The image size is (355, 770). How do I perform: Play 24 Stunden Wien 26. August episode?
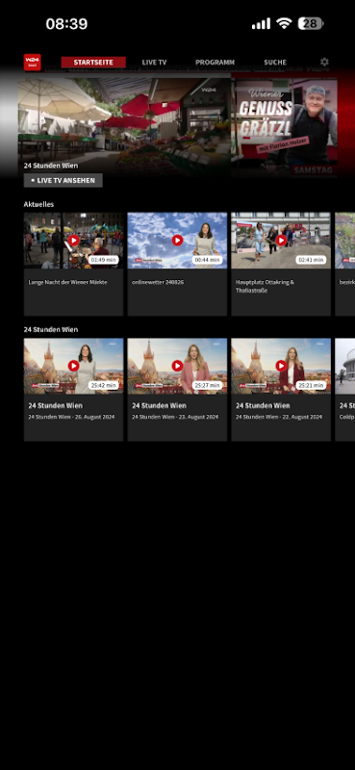point(74,366)
